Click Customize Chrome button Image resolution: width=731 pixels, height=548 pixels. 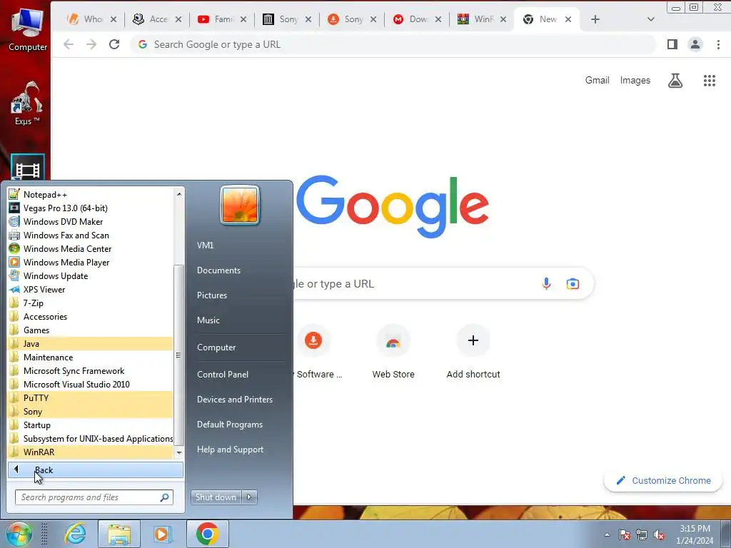663,480
